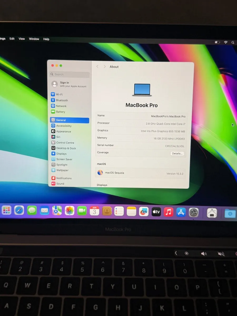Open Battery settings pane
This screenshot has width=237, height=316.
[60, 112]
